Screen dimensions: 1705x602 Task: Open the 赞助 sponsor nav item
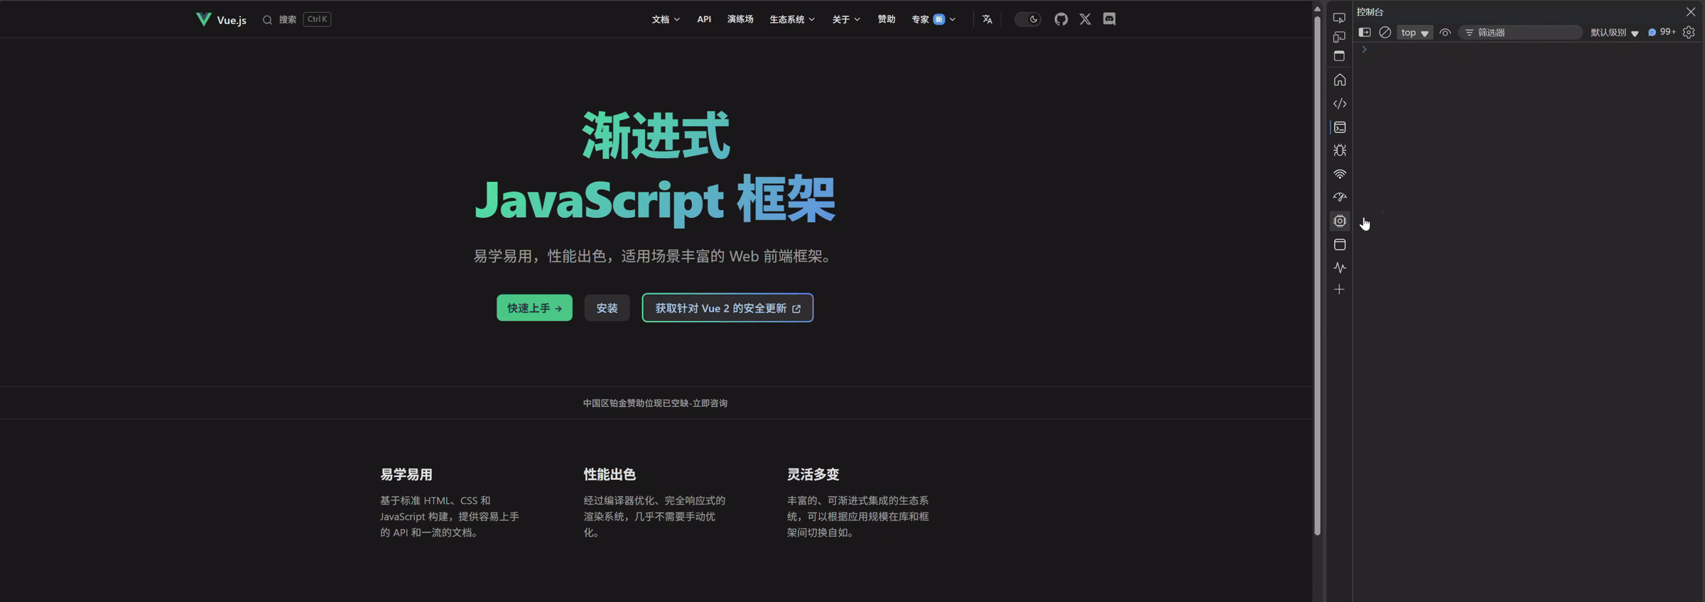[x=887, y=19]
